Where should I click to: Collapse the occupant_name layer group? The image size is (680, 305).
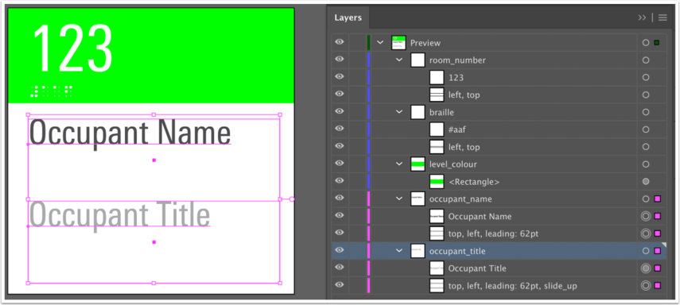(399, 199)
